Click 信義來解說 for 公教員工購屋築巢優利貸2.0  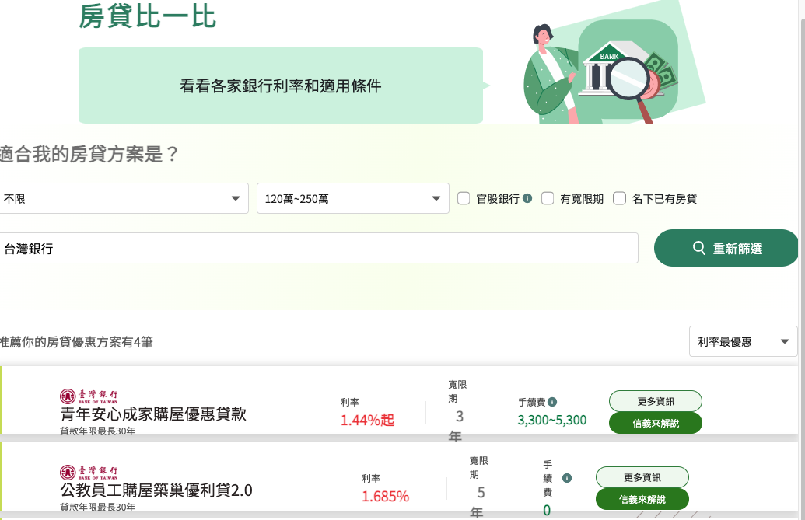click(642, 499)
